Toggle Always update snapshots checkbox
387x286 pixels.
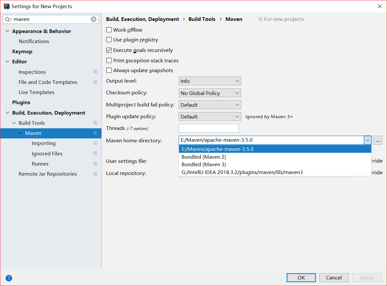point(109,71)
